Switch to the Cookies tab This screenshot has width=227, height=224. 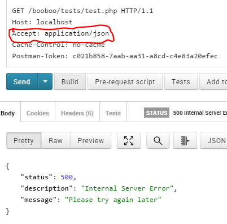38,113
